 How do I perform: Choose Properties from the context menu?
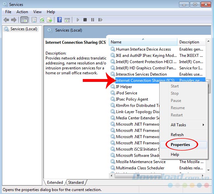[x=180, y=145]
